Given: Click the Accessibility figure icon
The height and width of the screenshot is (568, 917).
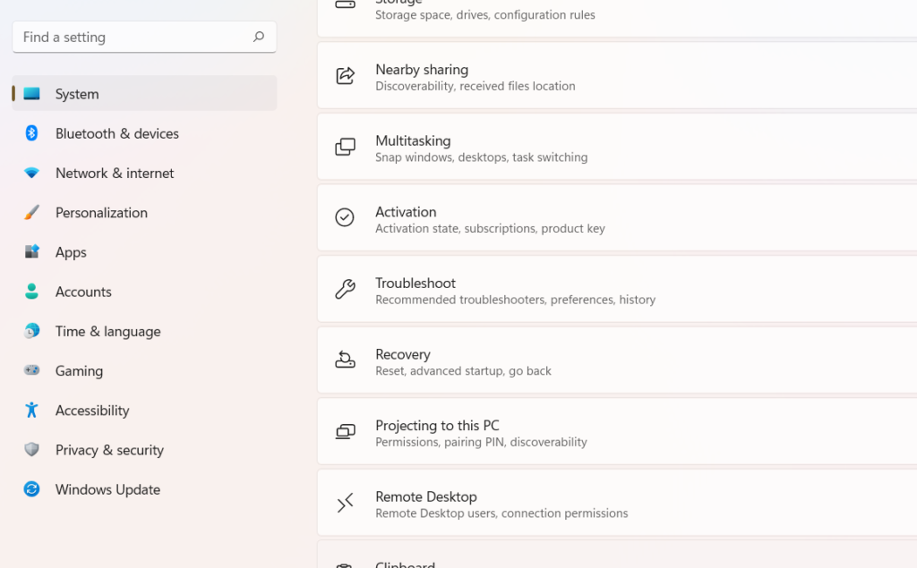Looking at the screenshot, I should (x=31, y=411).
